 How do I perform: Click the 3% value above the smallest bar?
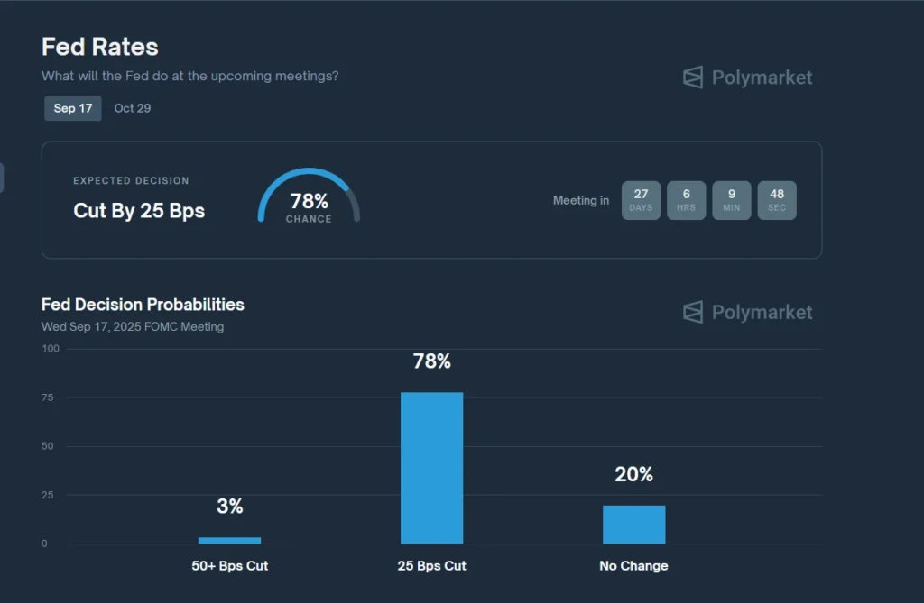coord(230,507)
